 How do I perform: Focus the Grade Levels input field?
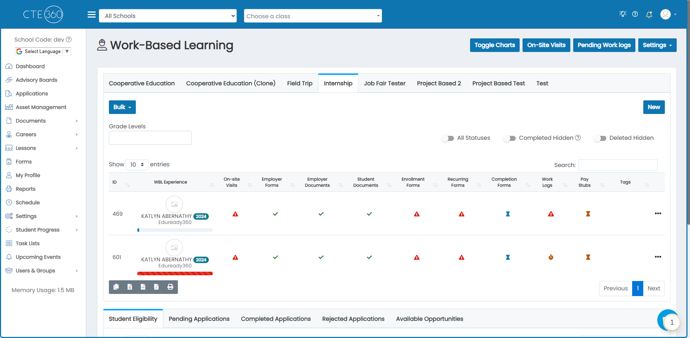click(150, 138)
